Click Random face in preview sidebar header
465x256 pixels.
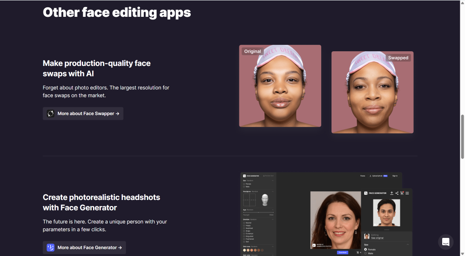coord(268,176)
